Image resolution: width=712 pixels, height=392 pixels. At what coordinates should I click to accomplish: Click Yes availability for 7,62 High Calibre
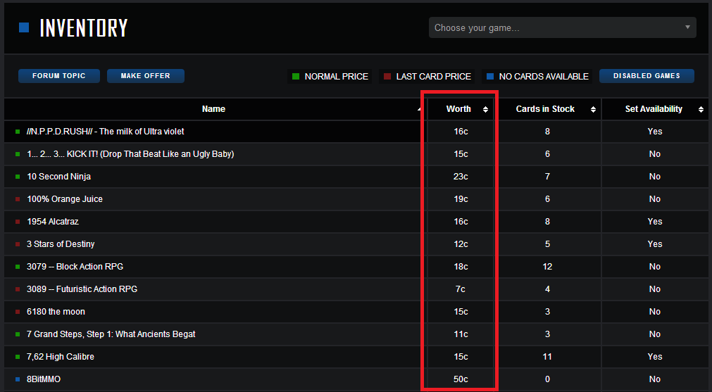click(655, 357)
